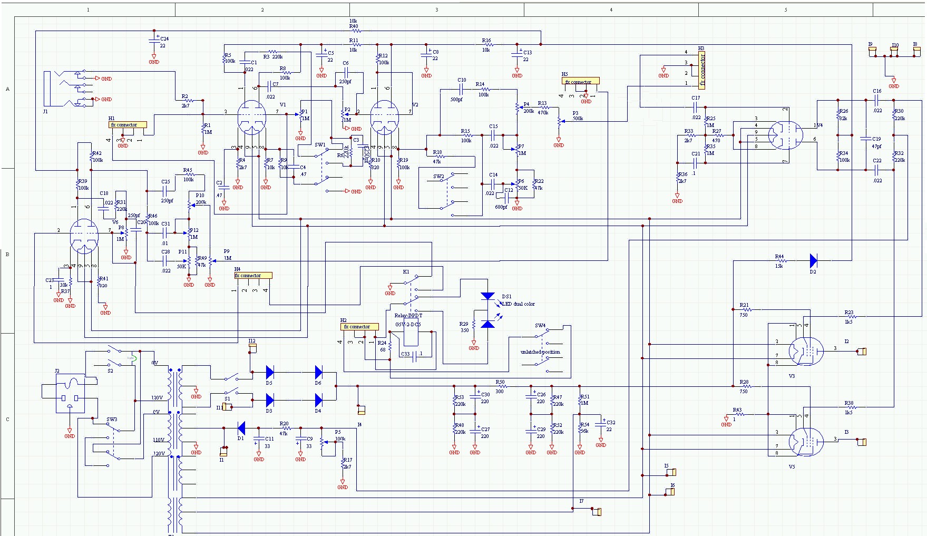Click the C24 capacitor symbol
Screen dimensions: 927x536
pos(154,41)
